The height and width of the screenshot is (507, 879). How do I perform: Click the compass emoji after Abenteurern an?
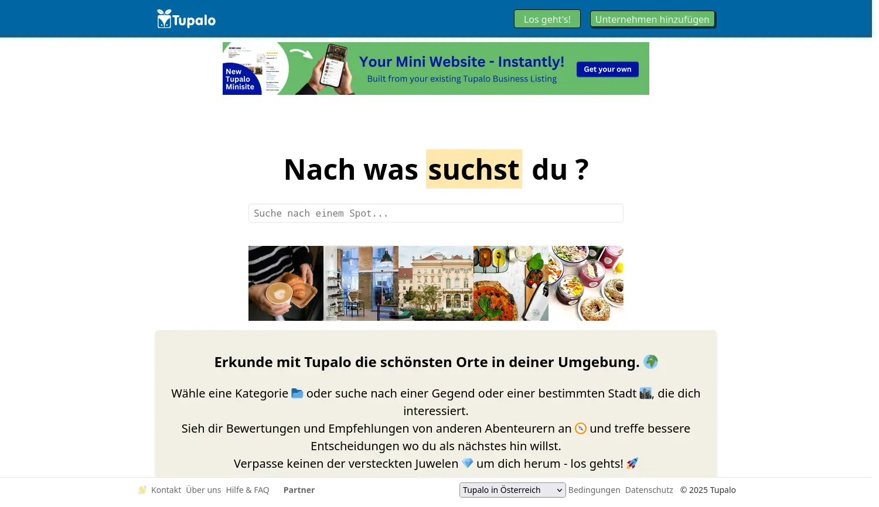click(580, 429)
